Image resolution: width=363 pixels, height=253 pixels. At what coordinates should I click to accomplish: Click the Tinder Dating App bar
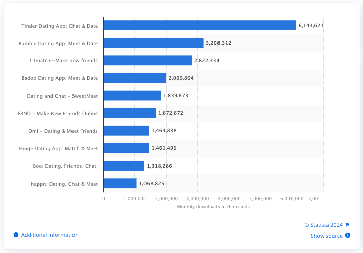(199, 25)
